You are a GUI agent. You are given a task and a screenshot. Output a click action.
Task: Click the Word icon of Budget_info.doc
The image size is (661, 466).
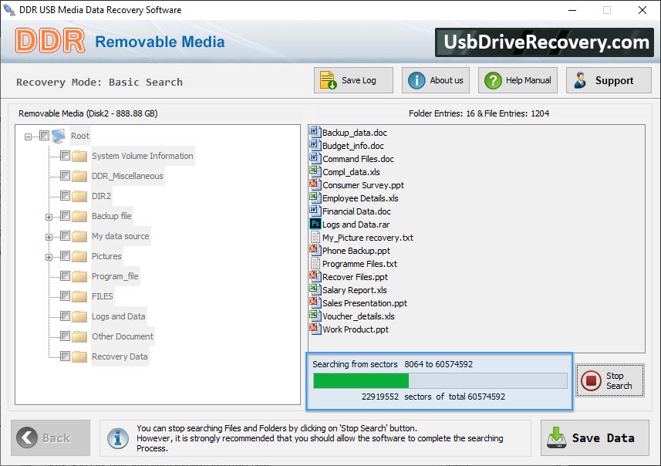315,146
